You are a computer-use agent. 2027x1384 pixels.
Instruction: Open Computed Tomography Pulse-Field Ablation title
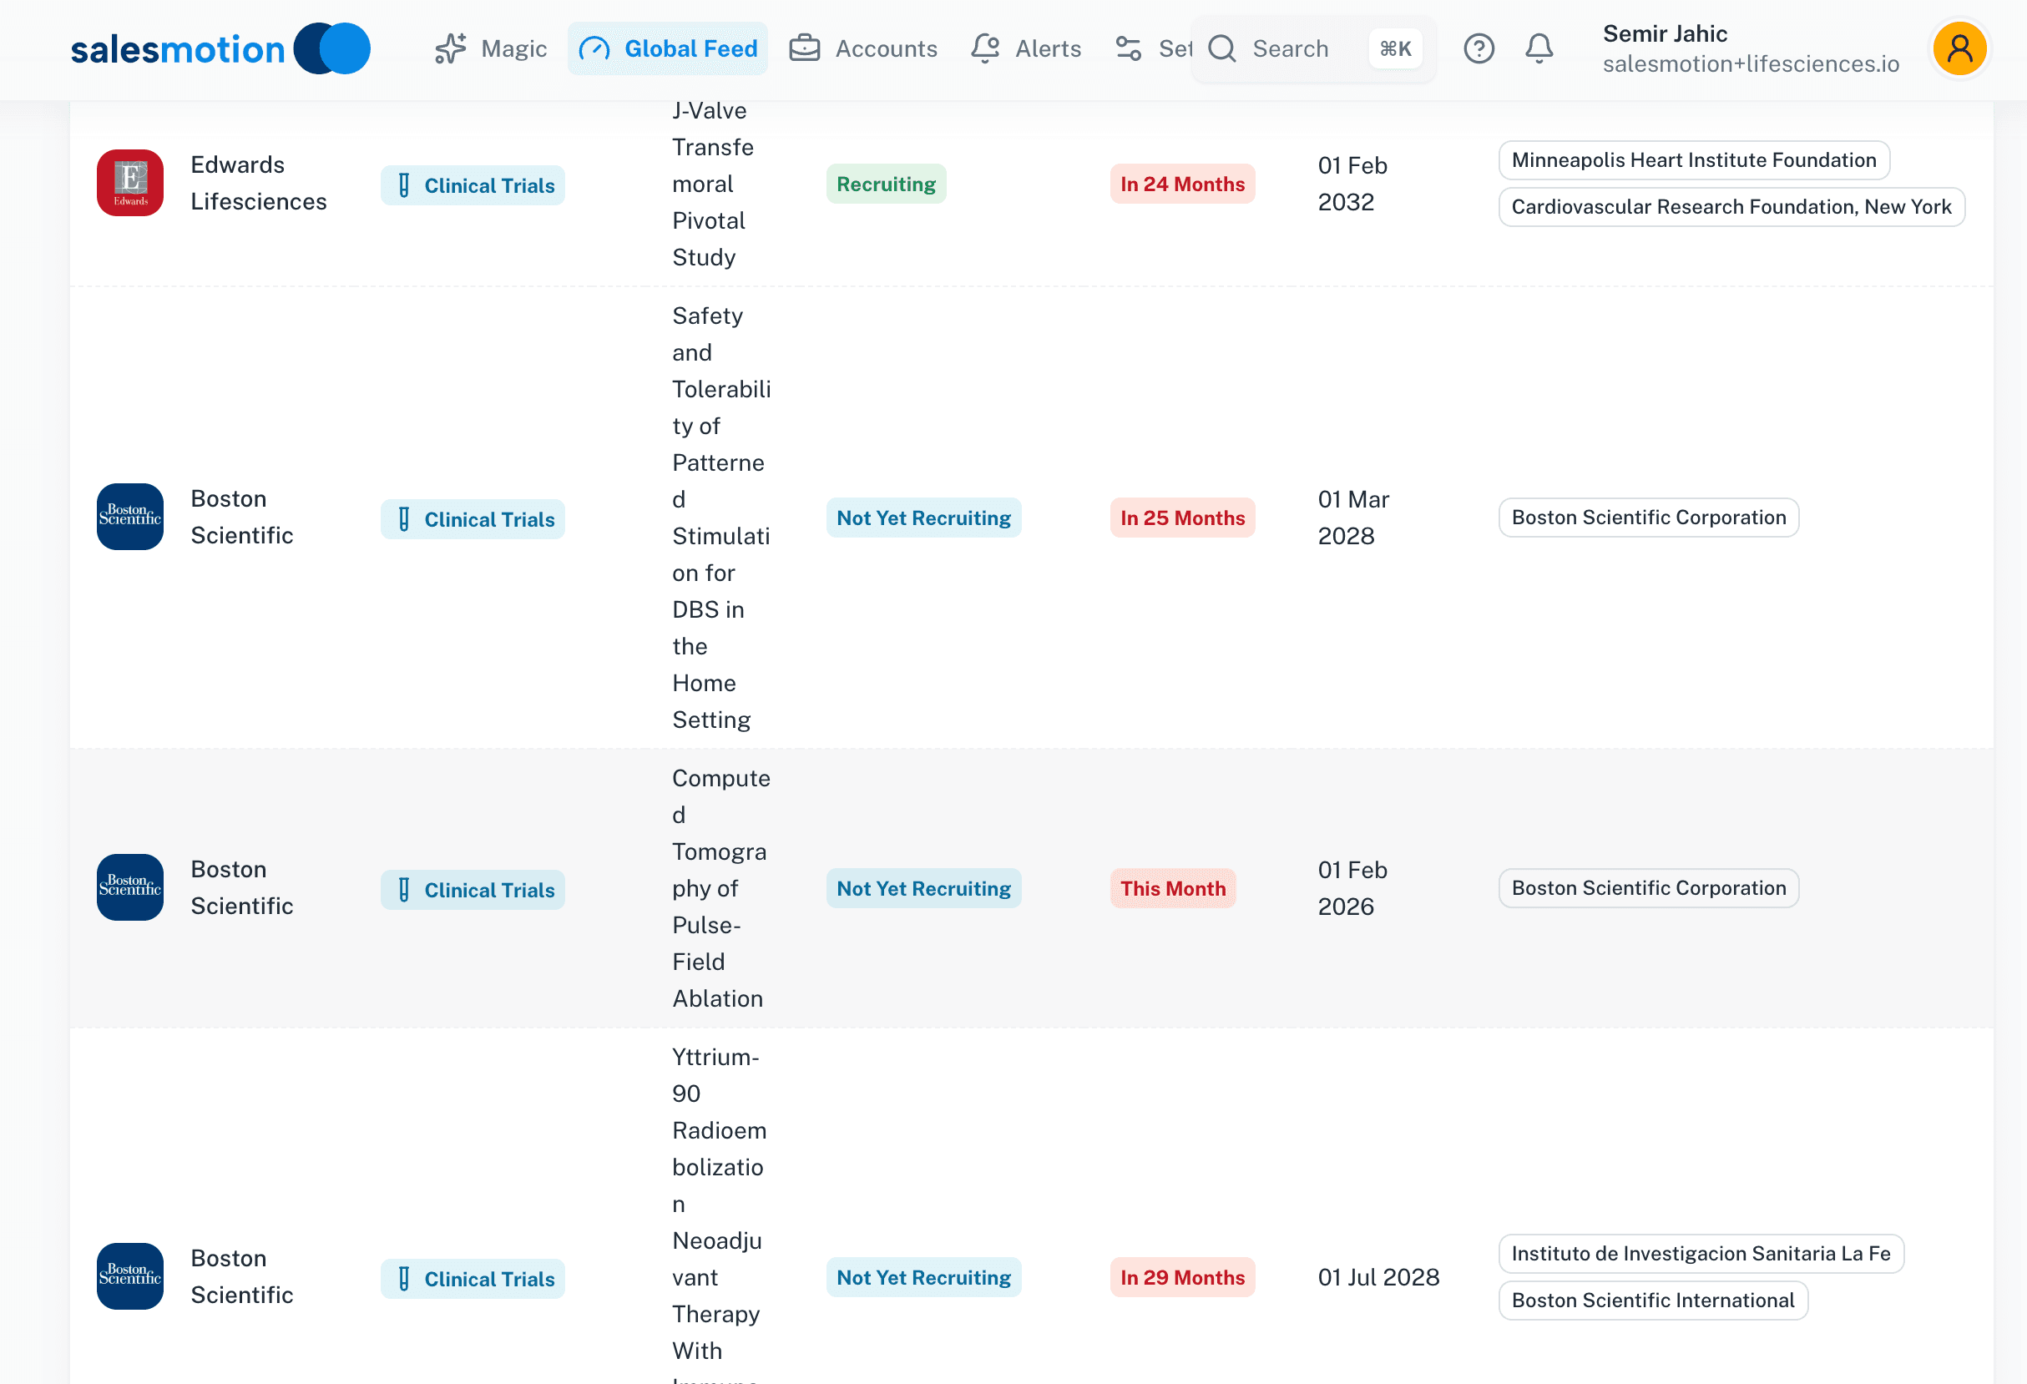(720, 889)
